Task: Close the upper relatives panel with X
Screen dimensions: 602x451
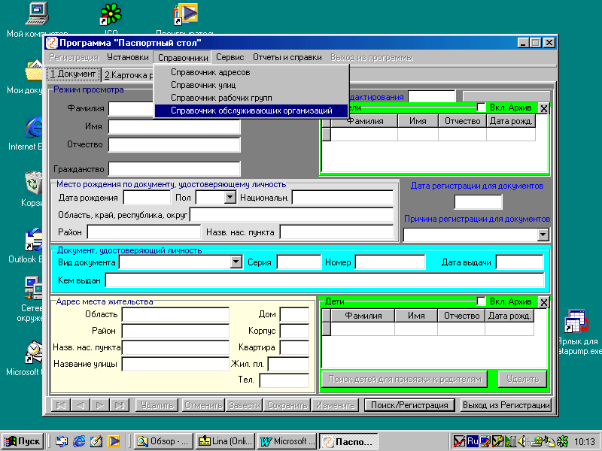Action: coord(543,108)
